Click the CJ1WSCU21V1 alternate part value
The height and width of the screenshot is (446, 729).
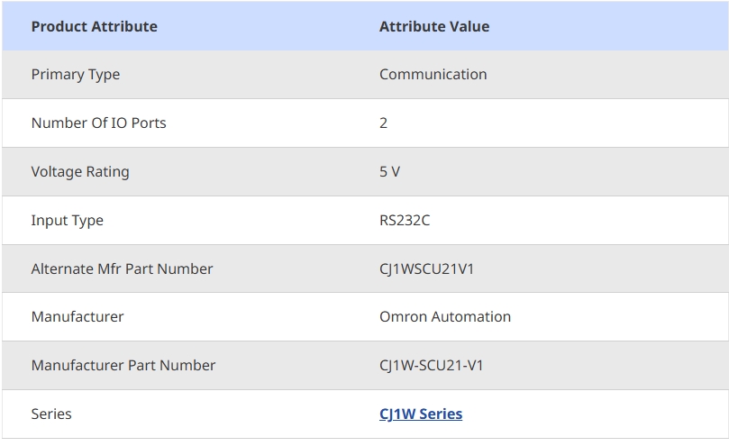click(x=426, y=269)
